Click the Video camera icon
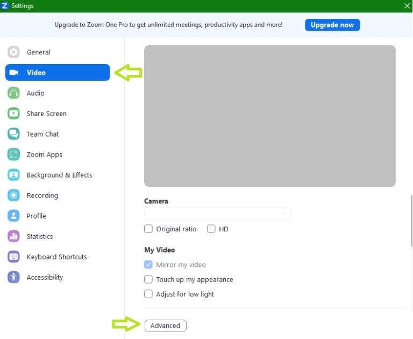The height and width of the screenshot is (339, 413). 13,73
